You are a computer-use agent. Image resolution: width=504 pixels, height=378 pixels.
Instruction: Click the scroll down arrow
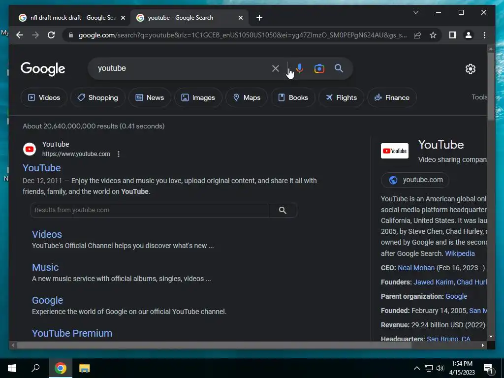pos(491,337)
